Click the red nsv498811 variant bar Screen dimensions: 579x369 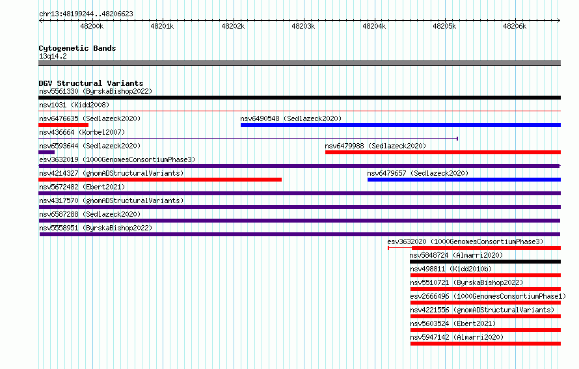485,275
